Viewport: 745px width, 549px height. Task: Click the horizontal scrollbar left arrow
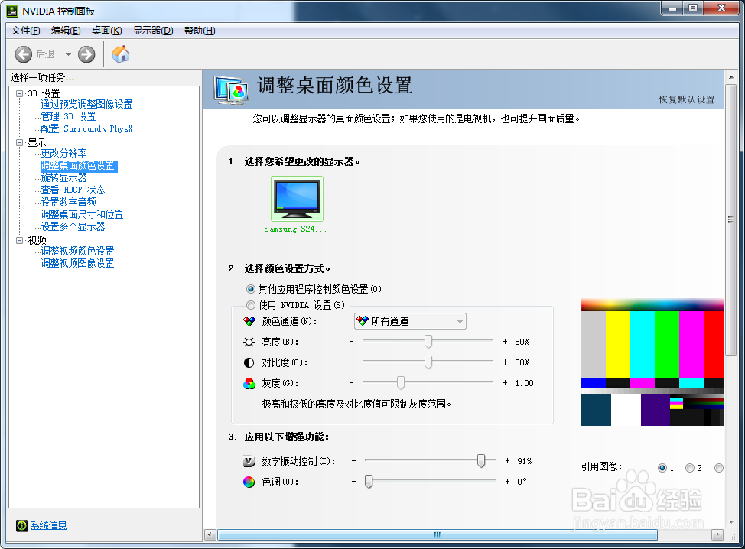[x=210, y=534]
